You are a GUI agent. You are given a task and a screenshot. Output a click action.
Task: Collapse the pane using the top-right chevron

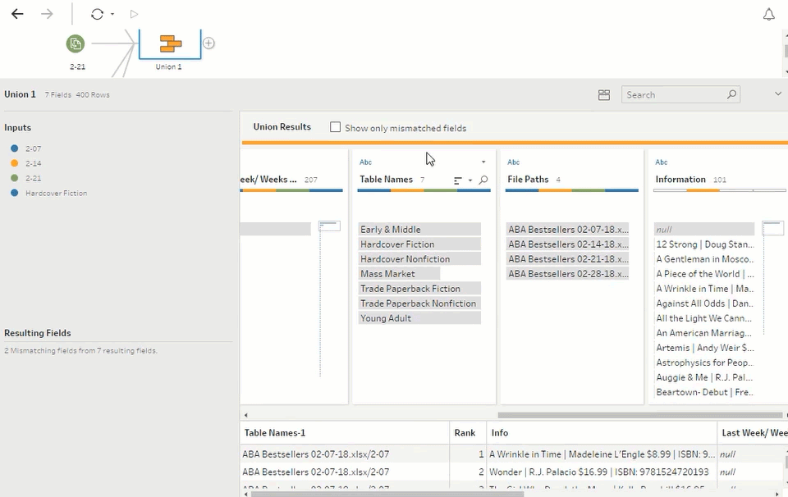[x=777, y=94]
